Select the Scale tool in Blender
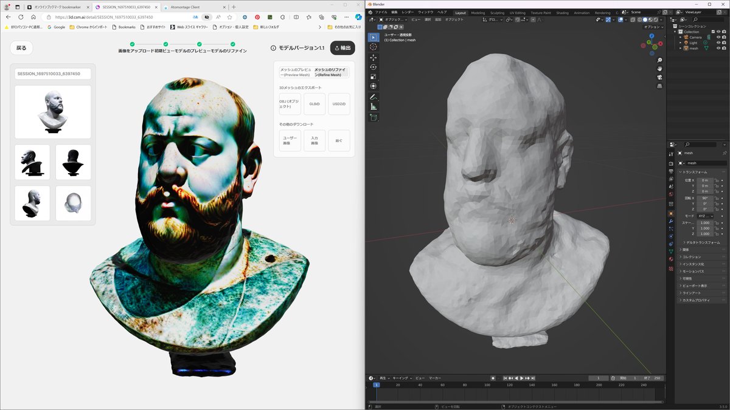The image size is (730, 410). tap(374, 77)
